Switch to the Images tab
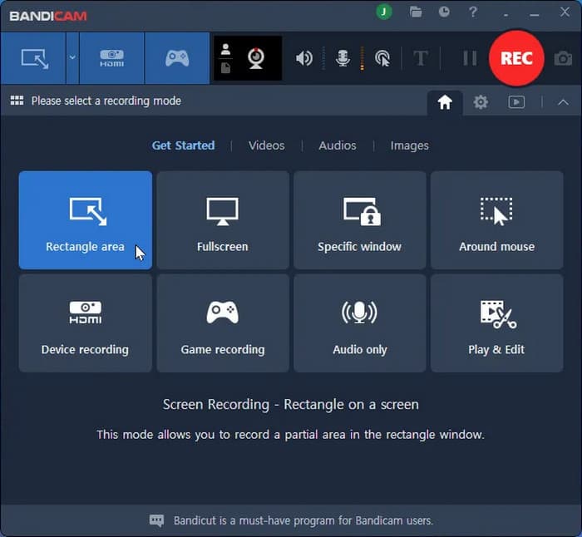This screenshot has height=537, width=582. point(409,145)
